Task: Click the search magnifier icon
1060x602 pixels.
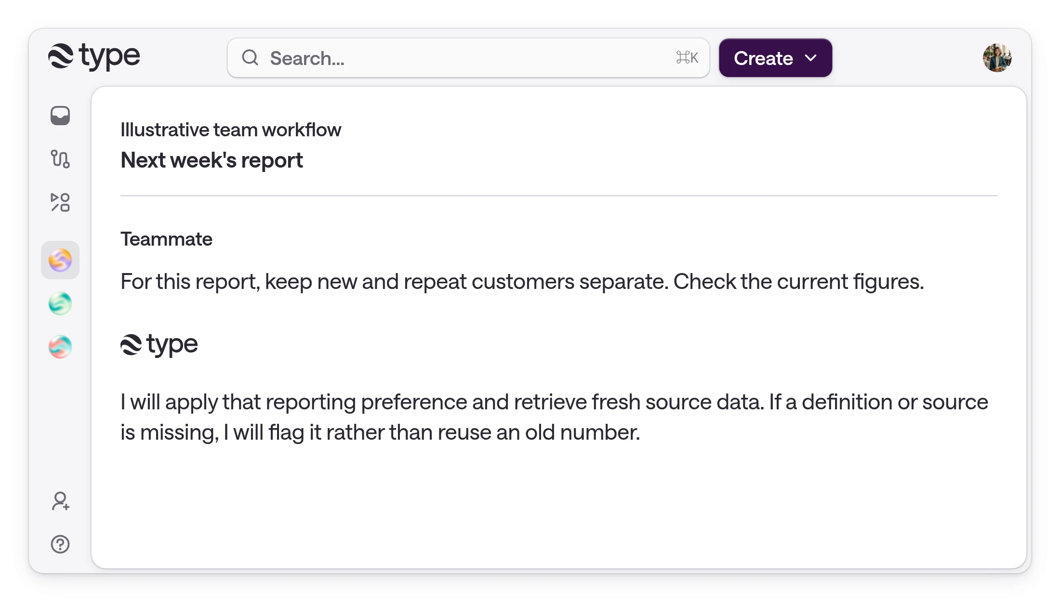Action: (250, 58)
